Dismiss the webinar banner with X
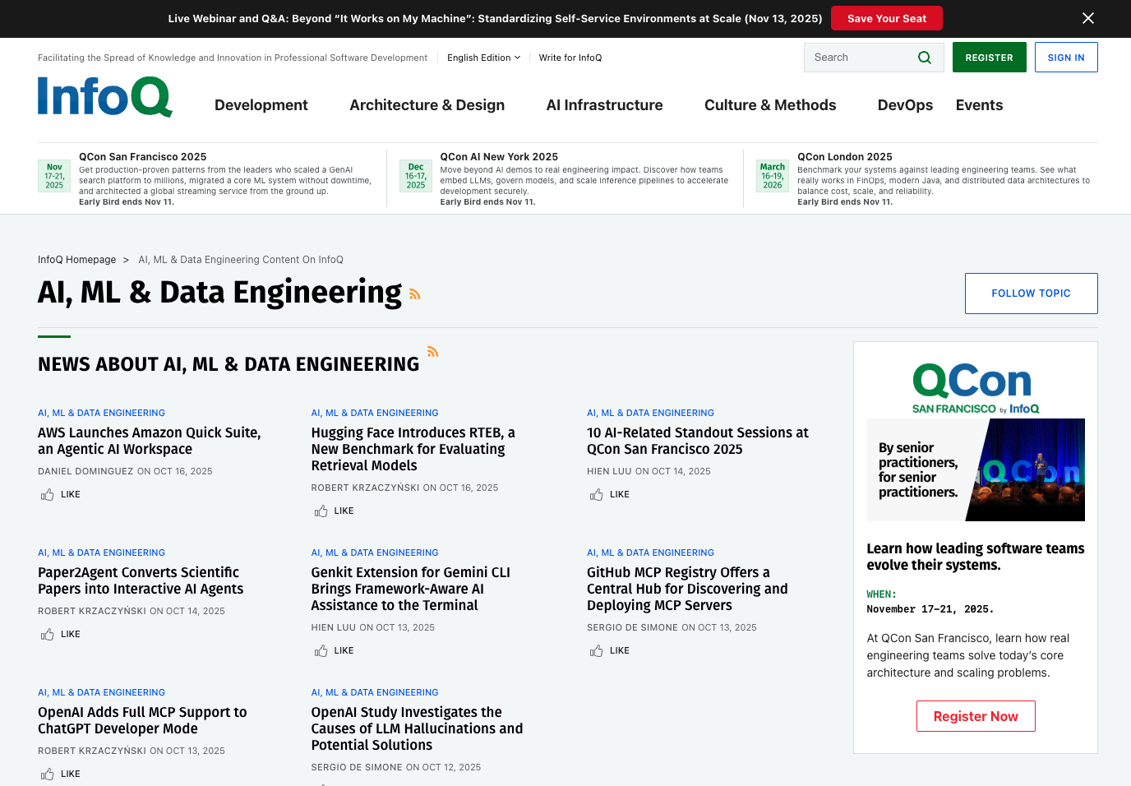1131x786 pixels. coord(1088,18)
